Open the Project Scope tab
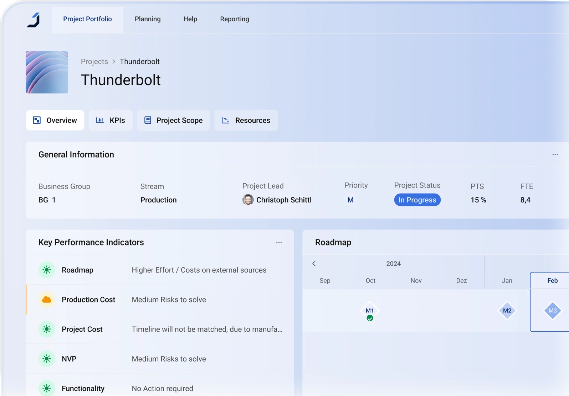This screenshot has width=569, height=396. [174, 120]
